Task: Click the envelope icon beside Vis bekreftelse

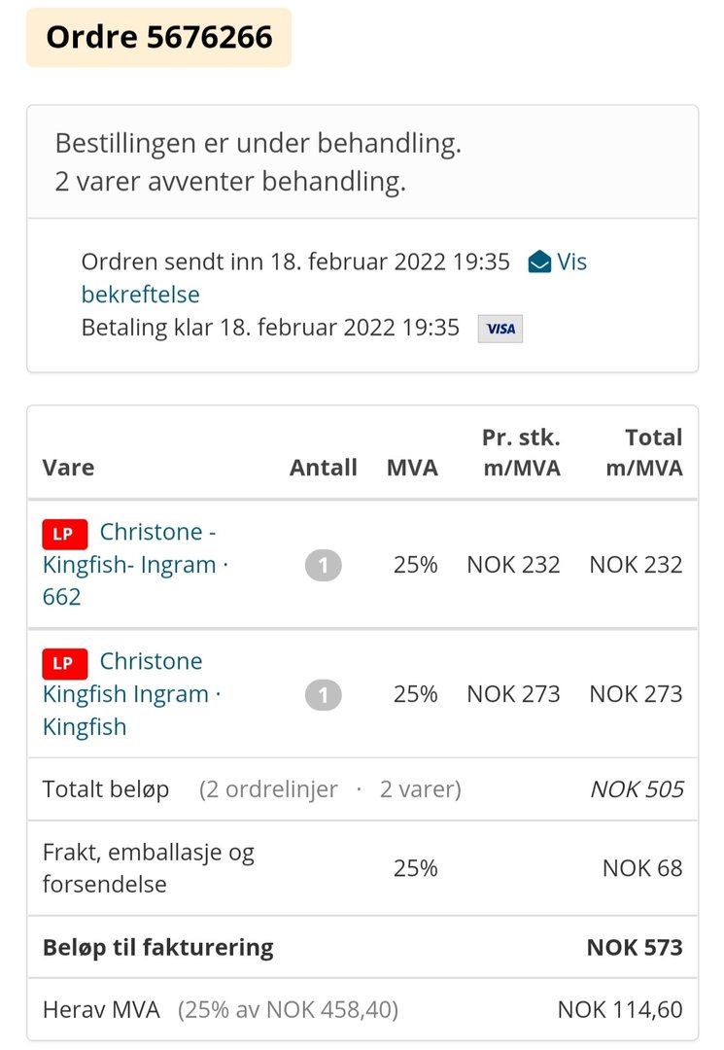Action: (539, 262)
